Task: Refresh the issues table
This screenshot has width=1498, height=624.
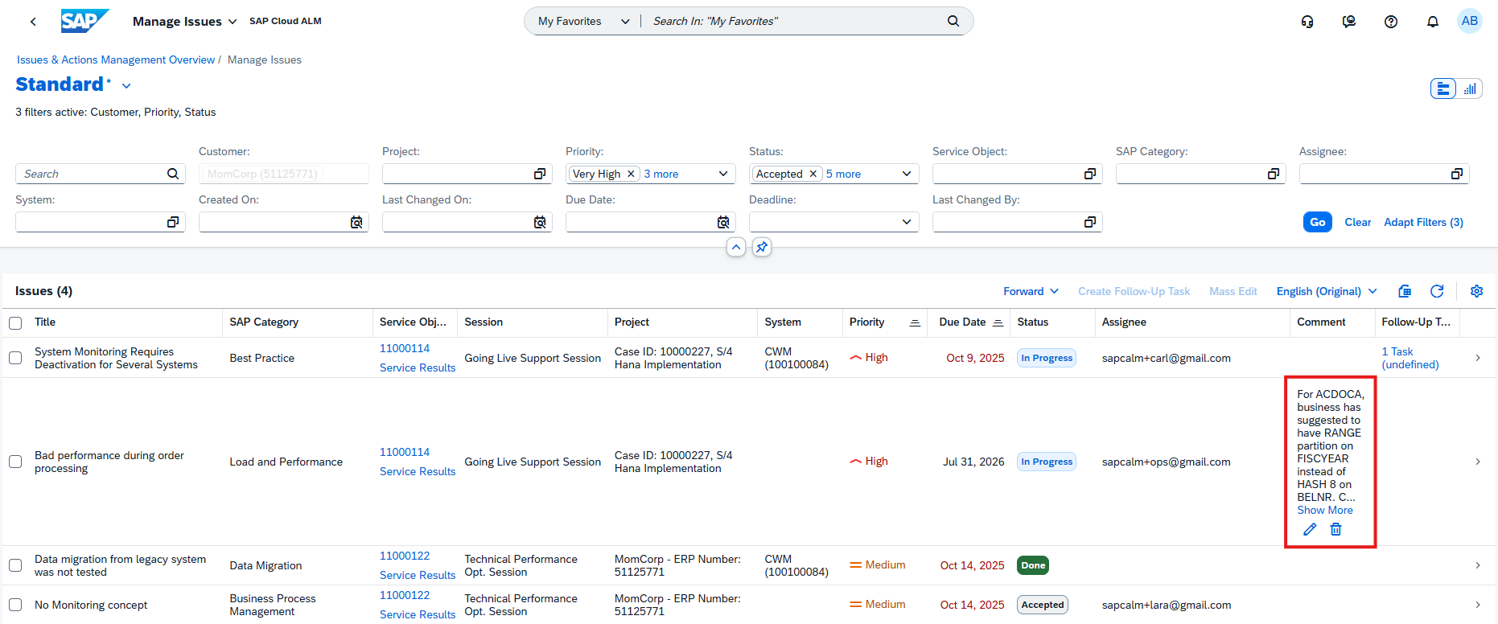Action: (1437, 291)
